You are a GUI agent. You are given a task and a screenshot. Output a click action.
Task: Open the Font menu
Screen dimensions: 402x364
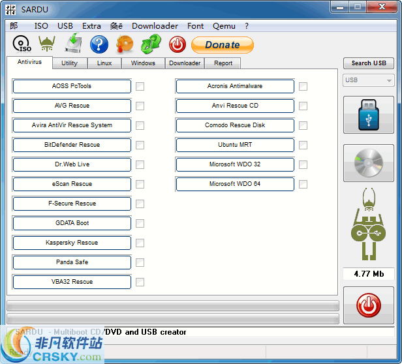tap(195, 26)
